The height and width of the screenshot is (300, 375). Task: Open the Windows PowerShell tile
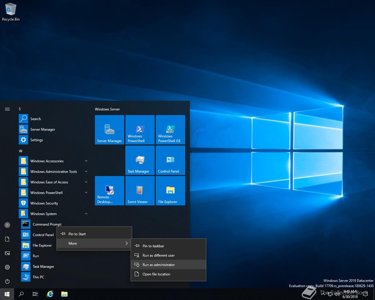[x=140, y=130]
